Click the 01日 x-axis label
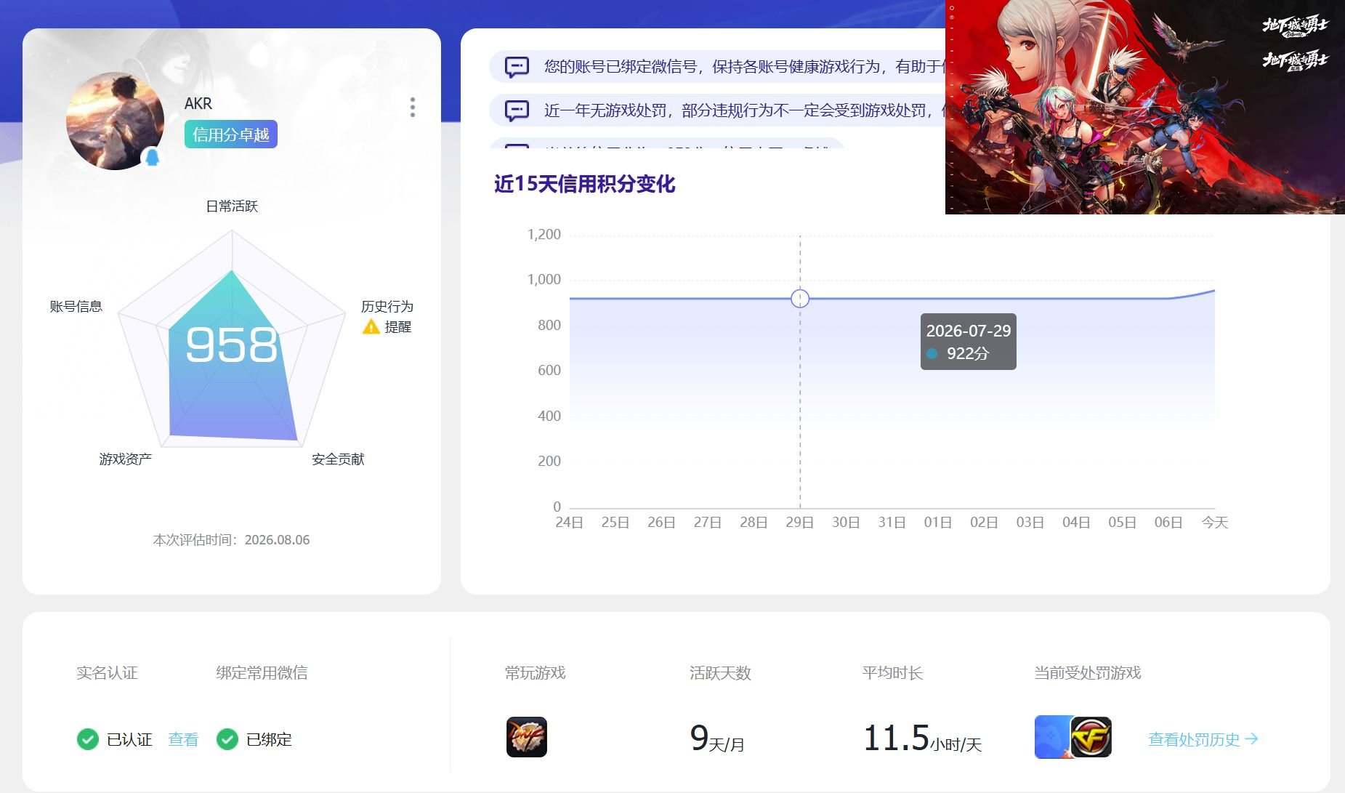 pyautogui.click(x=937, y=523)
